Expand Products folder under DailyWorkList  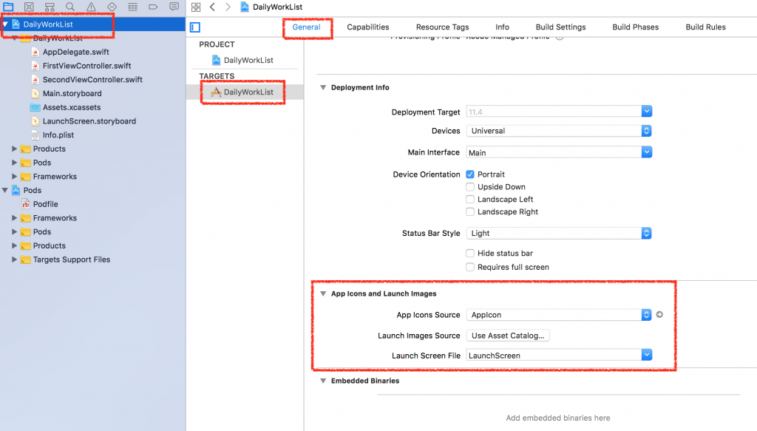pos(15,149)
